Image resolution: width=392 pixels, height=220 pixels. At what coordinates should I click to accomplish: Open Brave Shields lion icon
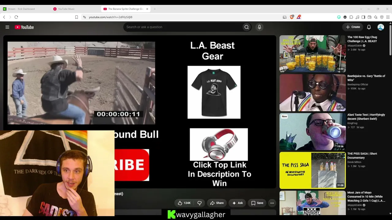point(292,17)
